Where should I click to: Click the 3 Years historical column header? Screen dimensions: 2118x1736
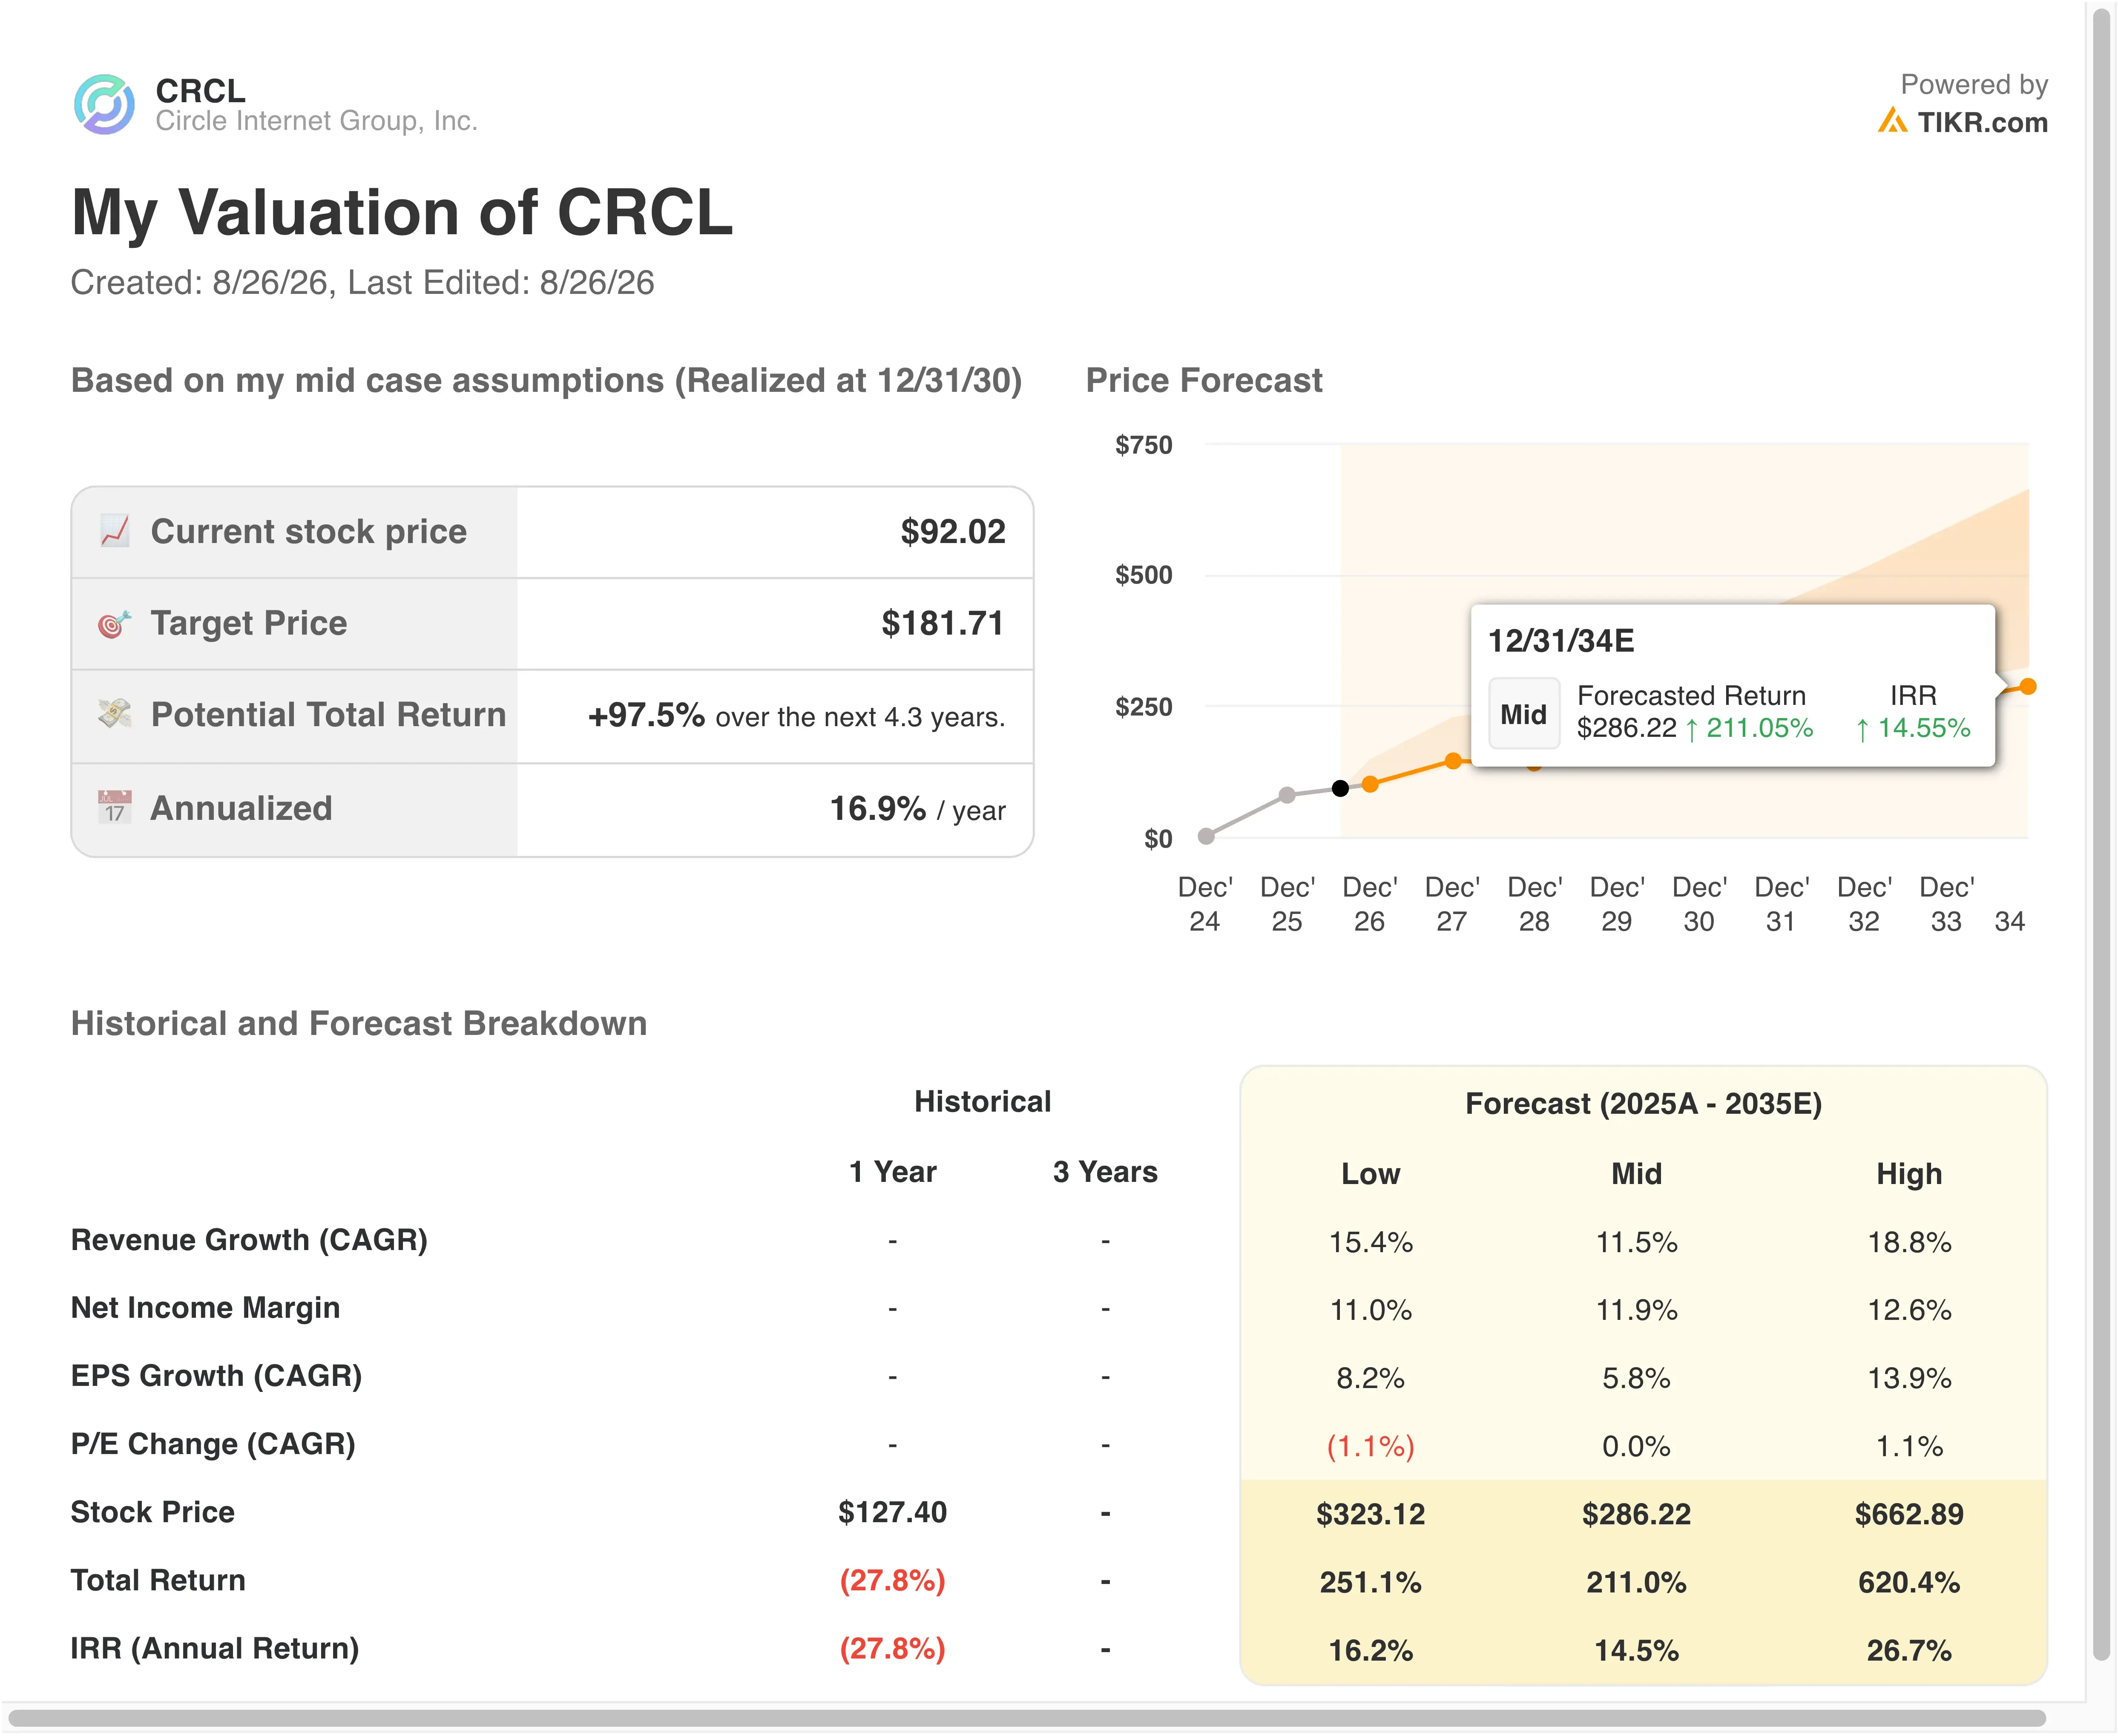1105,1172
